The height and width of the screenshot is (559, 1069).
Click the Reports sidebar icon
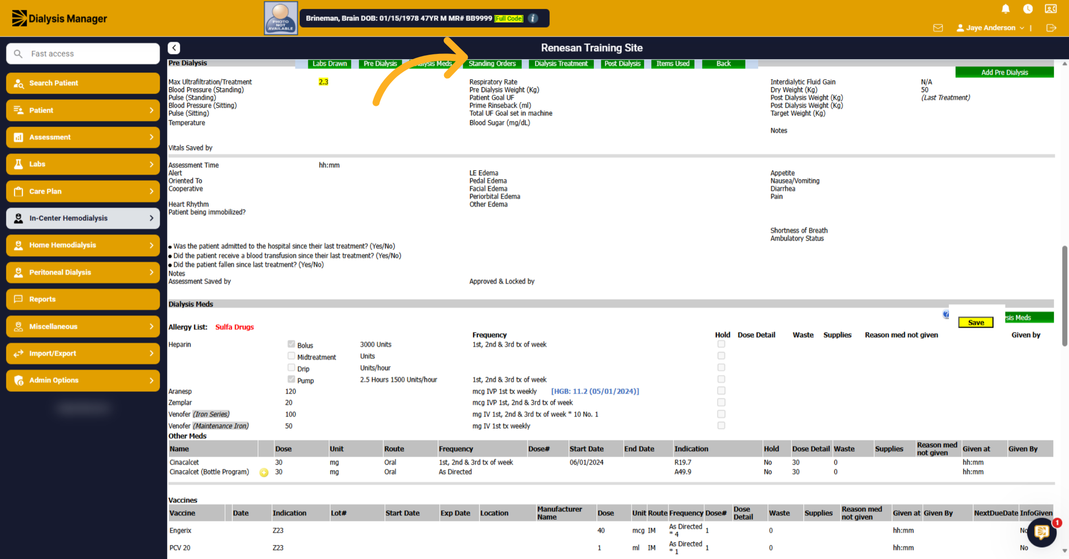(x=18, y=299)
